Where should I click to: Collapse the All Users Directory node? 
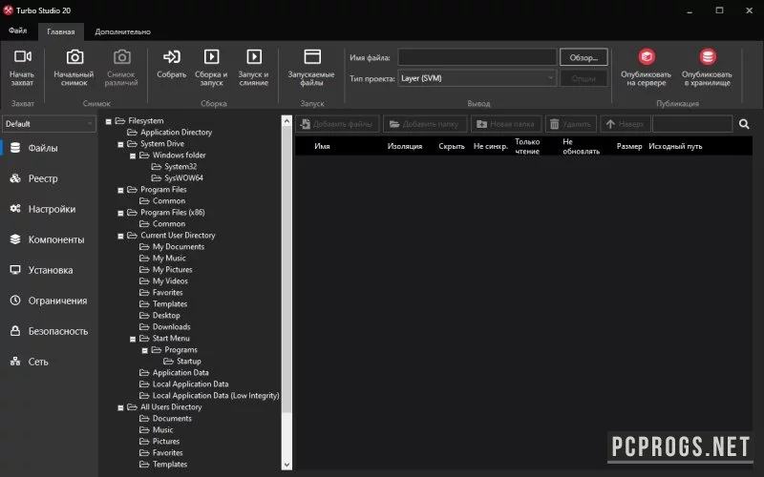[120, 407]
